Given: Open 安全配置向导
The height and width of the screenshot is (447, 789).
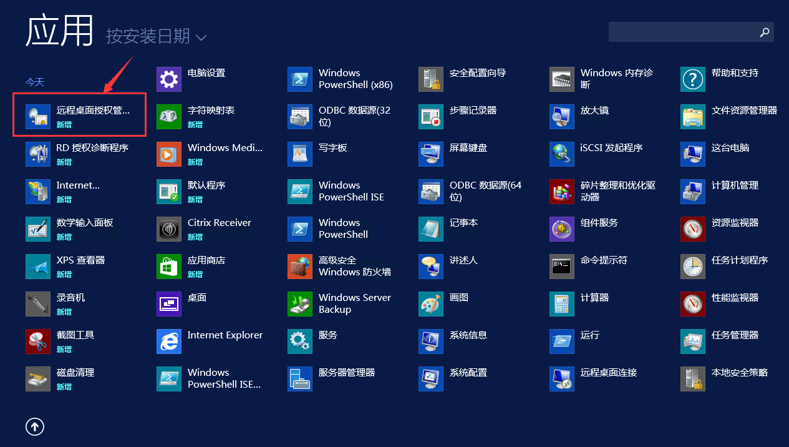Looking at the screenshot, I should coord(463,79).
